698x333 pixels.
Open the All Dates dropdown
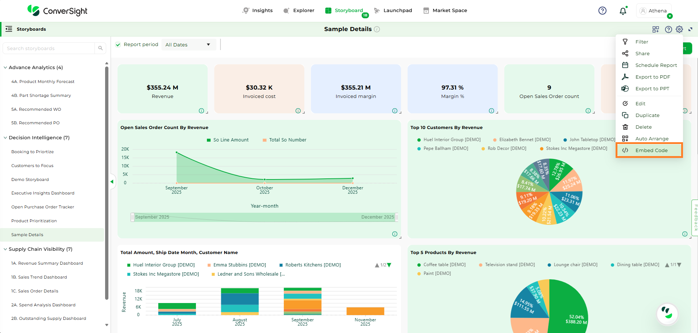tap(188, 45)
